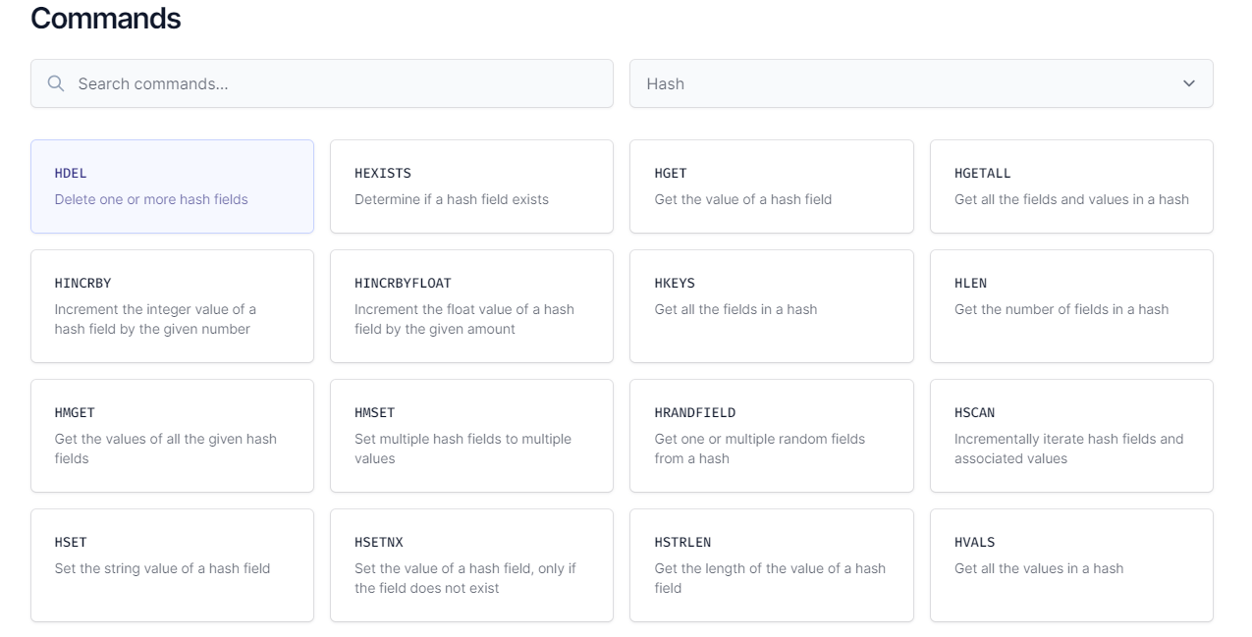Open the HINCRBYFLOAT command card
Image resolution: width=1252 pixels, height=637 pixels.
[x=471, y=306]
